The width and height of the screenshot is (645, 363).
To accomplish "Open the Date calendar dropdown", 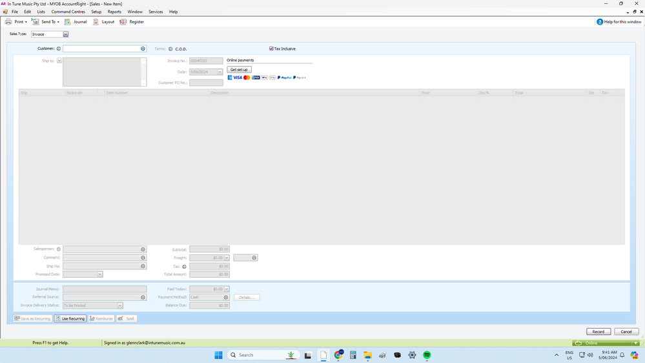I will point(220,72).
